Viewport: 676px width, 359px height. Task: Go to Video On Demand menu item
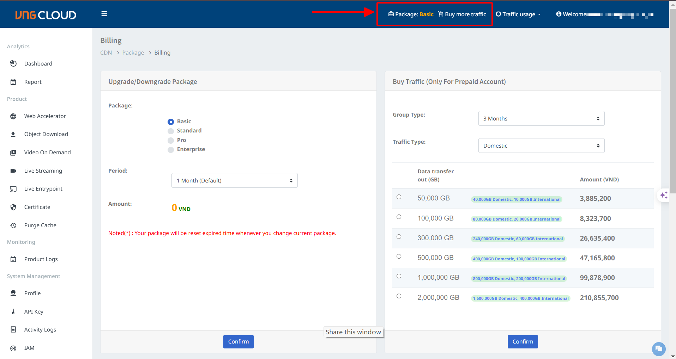pos(47,153)
